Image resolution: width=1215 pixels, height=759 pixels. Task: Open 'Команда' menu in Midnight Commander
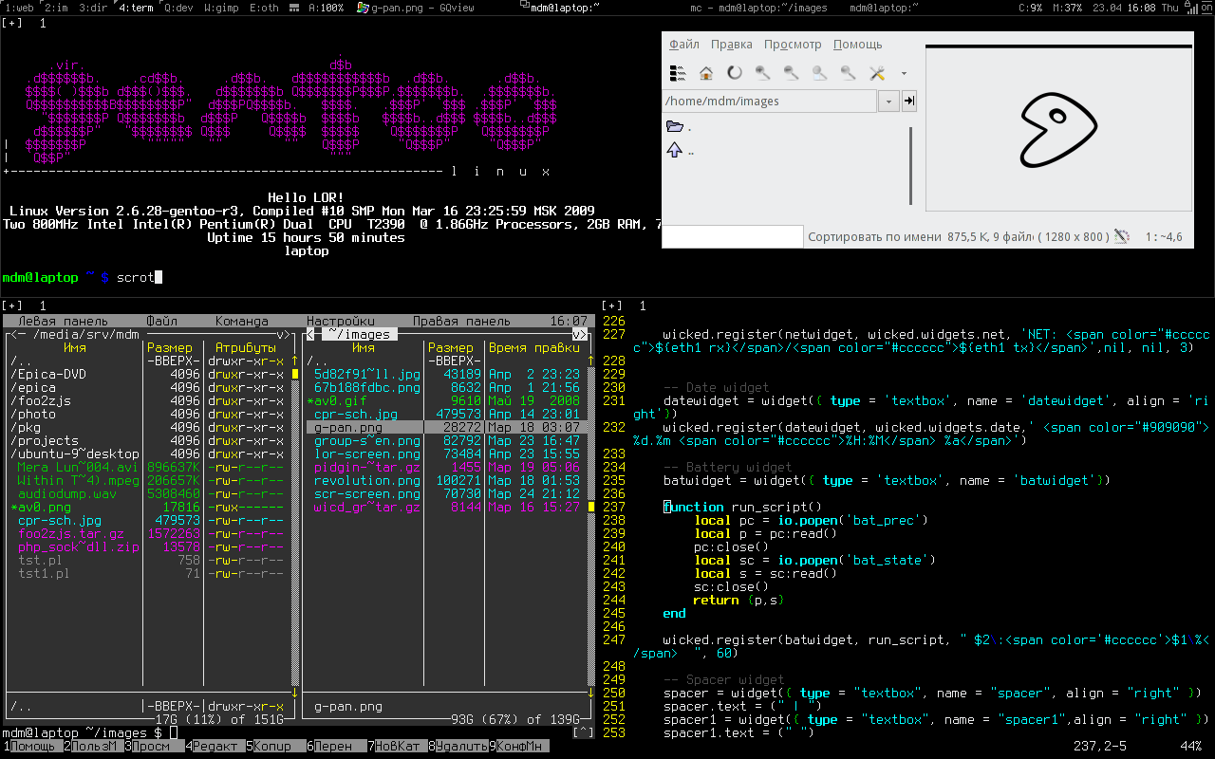click(x=242, y=321)
